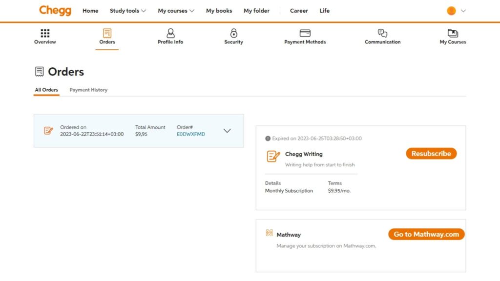Click the Chegg logo
Viewport: 500px width, 281px height.
coord(55,10)
